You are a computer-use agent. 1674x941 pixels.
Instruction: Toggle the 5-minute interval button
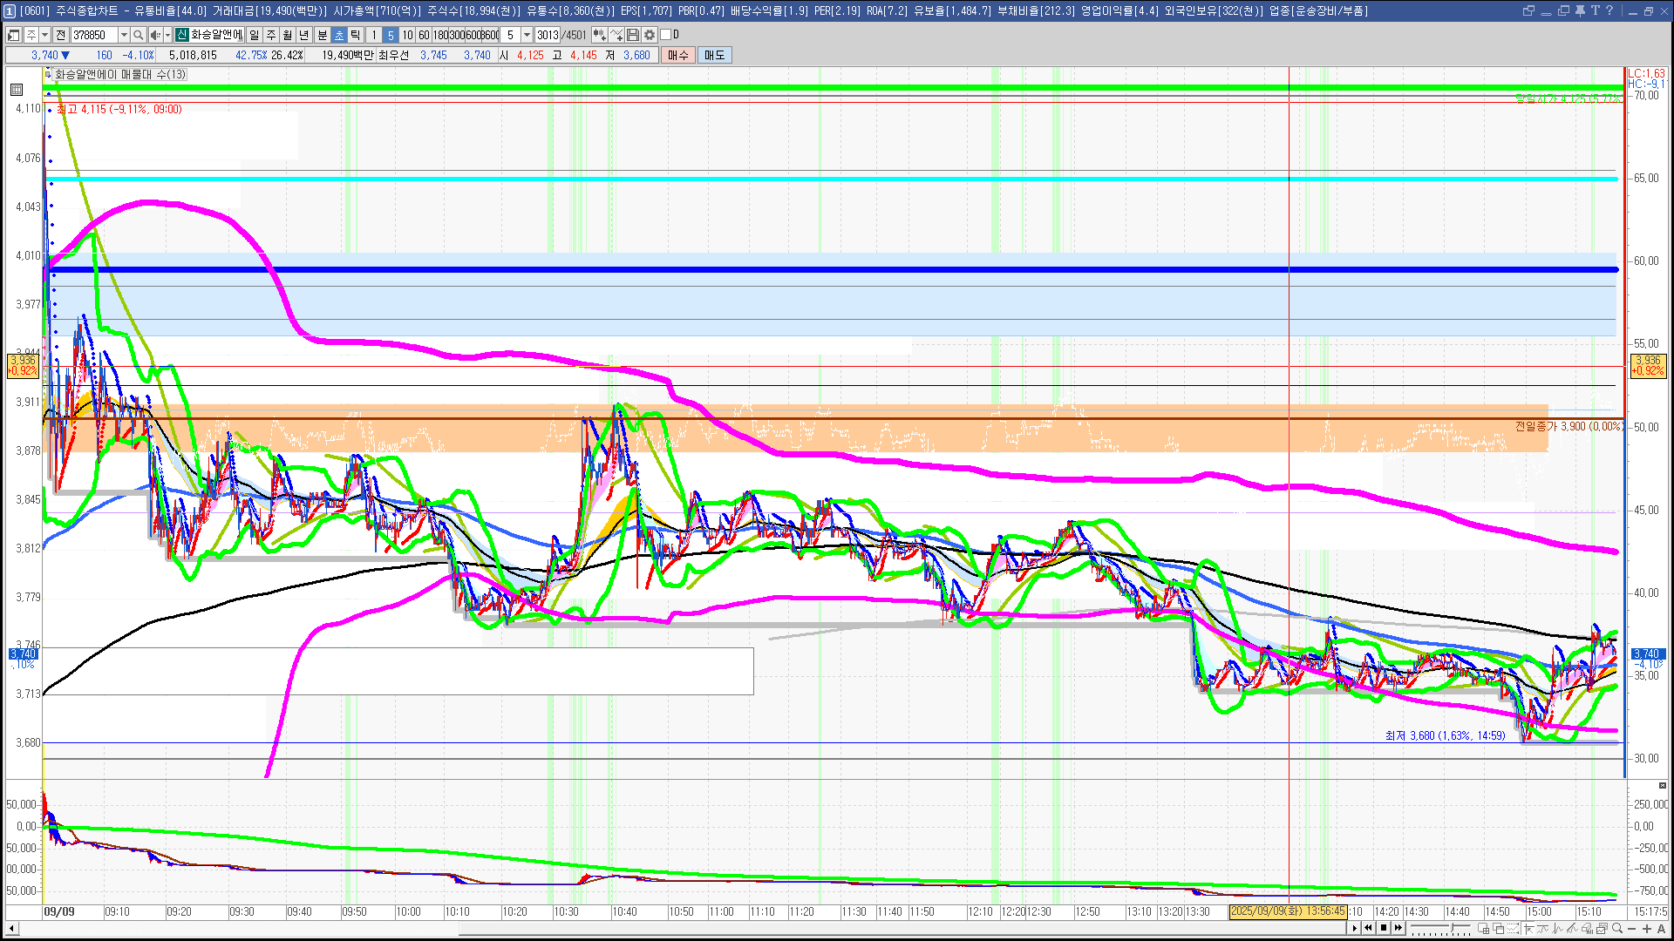pos(391,35)
